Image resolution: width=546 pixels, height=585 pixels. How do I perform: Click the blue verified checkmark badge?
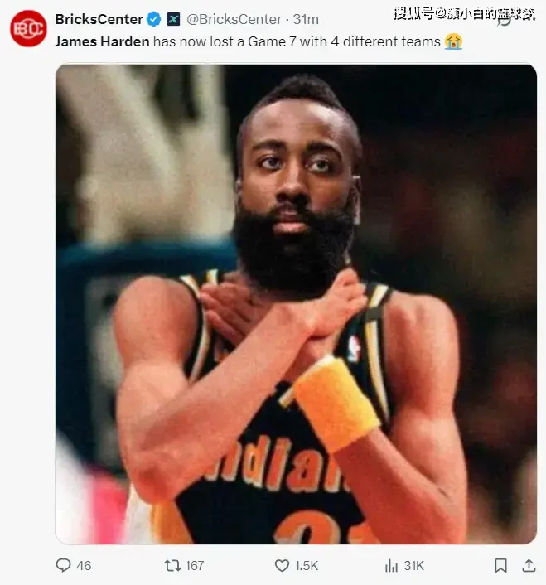[x=153, y=19]
